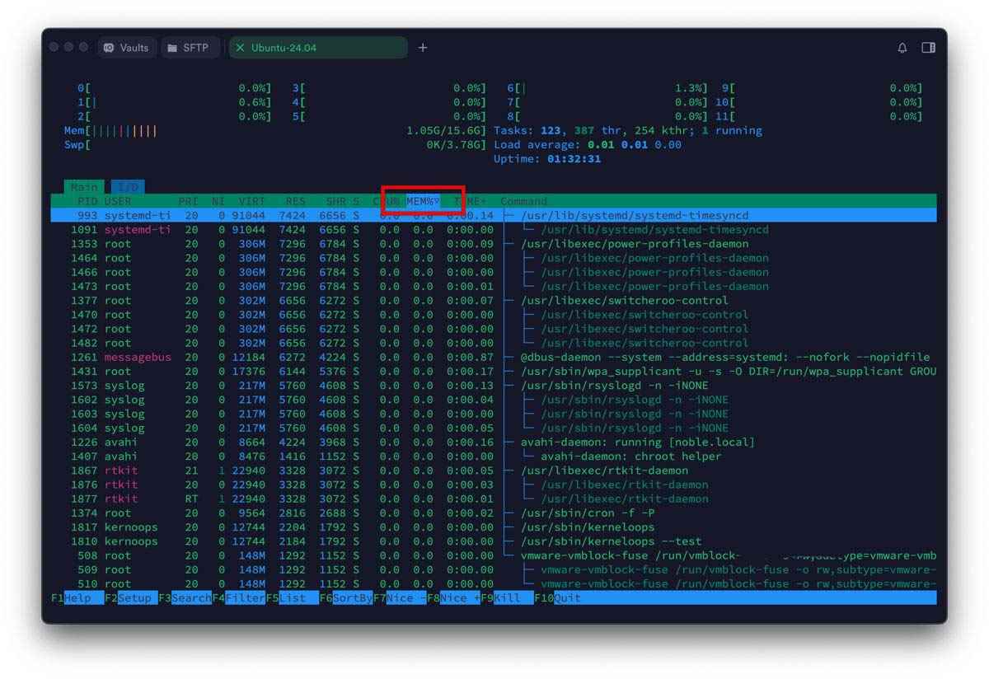Image resolution: width=989 pixels, height=679 pixels.
Task: Select process row with PID 1482
Action: [x=494, y=343]
